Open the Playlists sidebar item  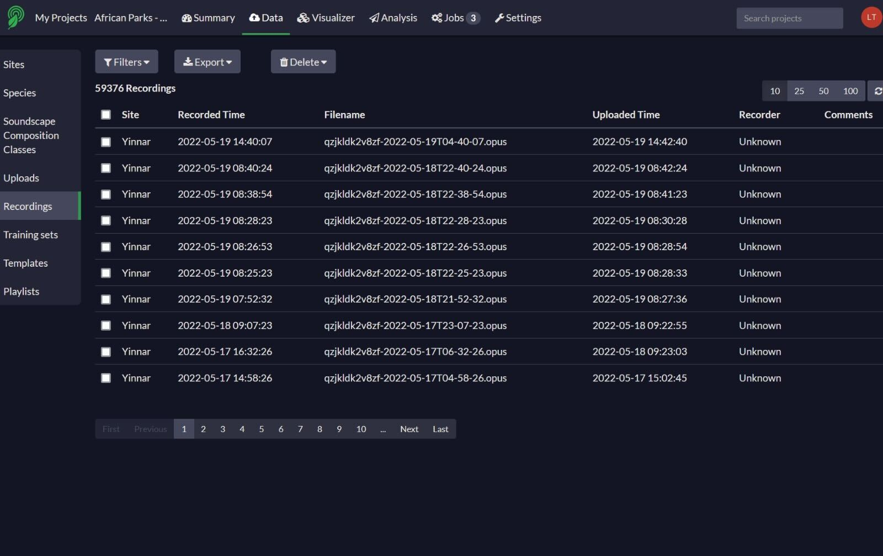pyautogui.click(x=22, y=291)
